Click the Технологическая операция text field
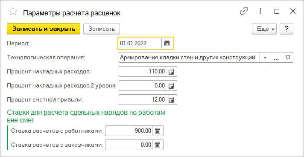 point(189,58)
